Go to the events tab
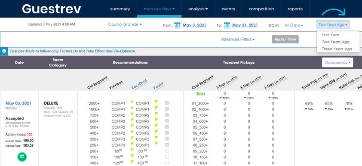Viewport: 362px width, 166px height. [x=228, y=9]
